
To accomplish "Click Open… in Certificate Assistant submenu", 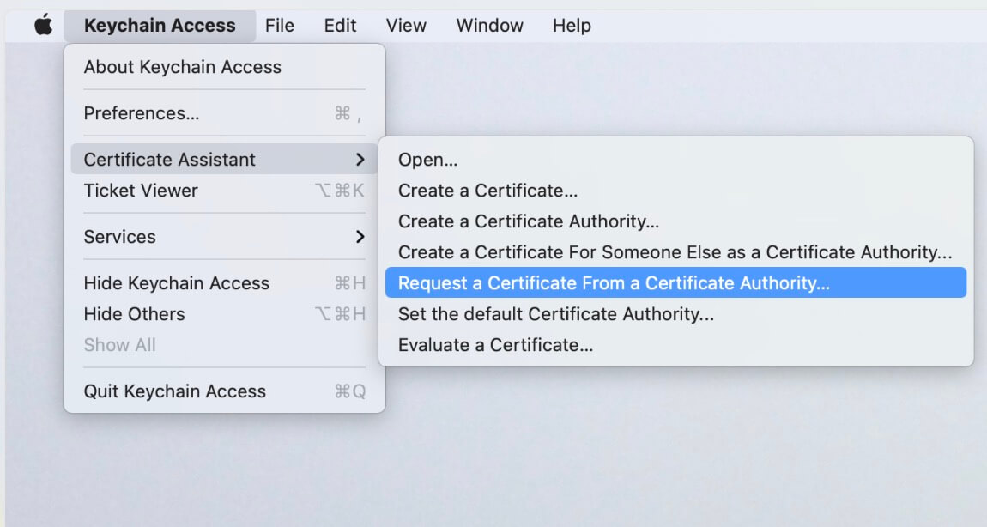I will [x=427, y=160].
